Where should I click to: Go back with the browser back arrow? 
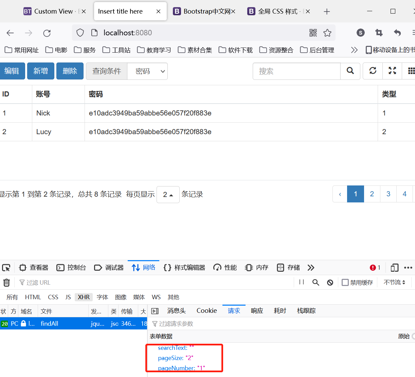click(10, 33)
